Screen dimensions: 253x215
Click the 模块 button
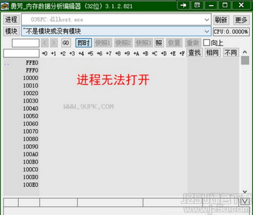click(x=11, y=31)
